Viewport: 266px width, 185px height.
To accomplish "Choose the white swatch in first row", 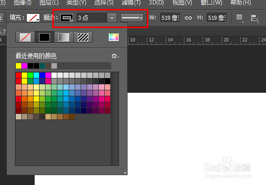I will pos(54,75).
